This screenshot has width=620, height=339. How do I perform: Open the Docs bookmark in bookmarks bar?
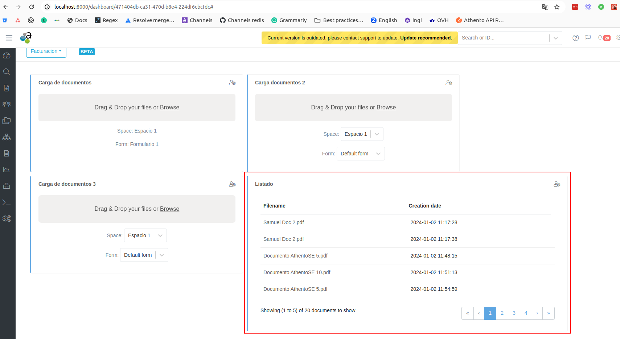click(77, 20)
